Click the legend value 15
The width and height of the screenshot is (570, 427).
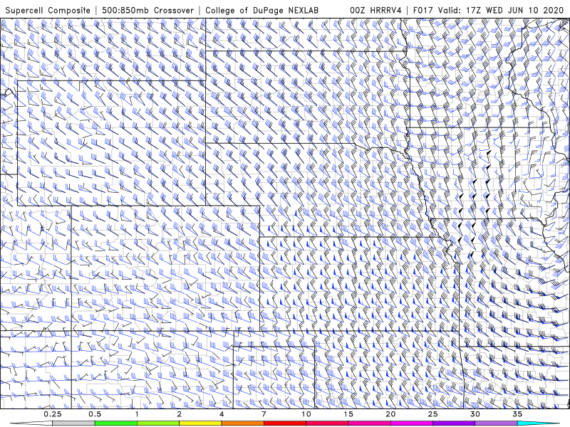click(348, 414)
